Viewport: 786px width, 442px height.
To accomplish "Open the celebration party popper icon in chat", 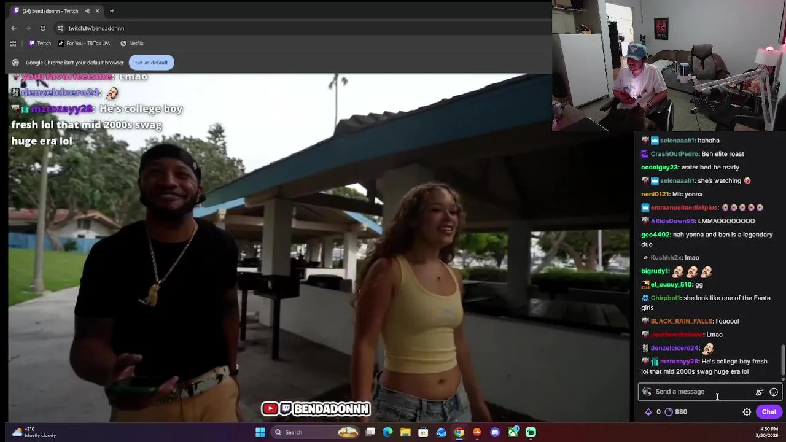I will click(x=760, y=392).
